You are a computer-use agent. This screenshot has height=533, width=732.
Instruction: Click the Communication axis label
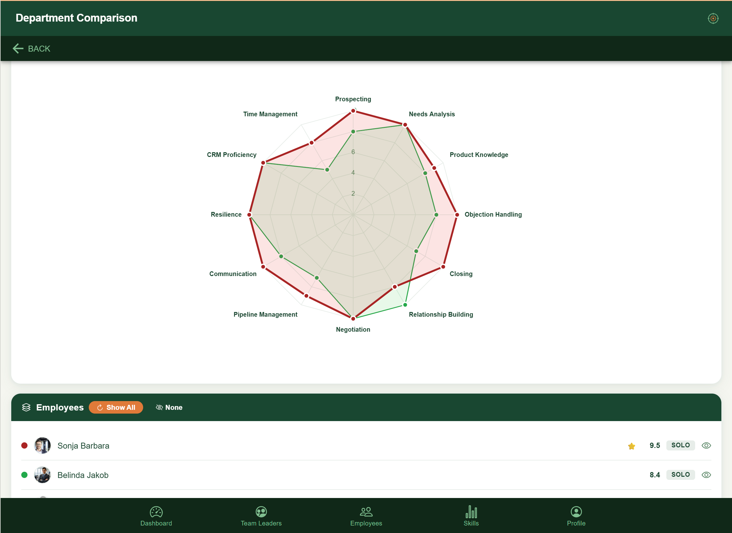pos(233,274)
